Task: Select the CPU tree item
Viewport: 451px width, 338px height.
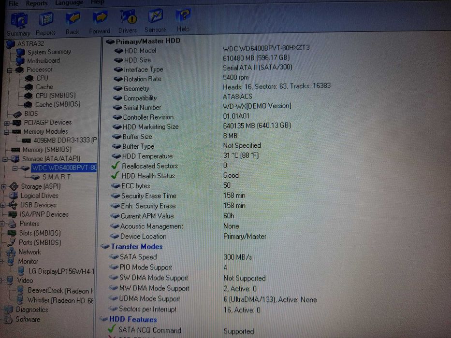Action: (x=42, y=78)
